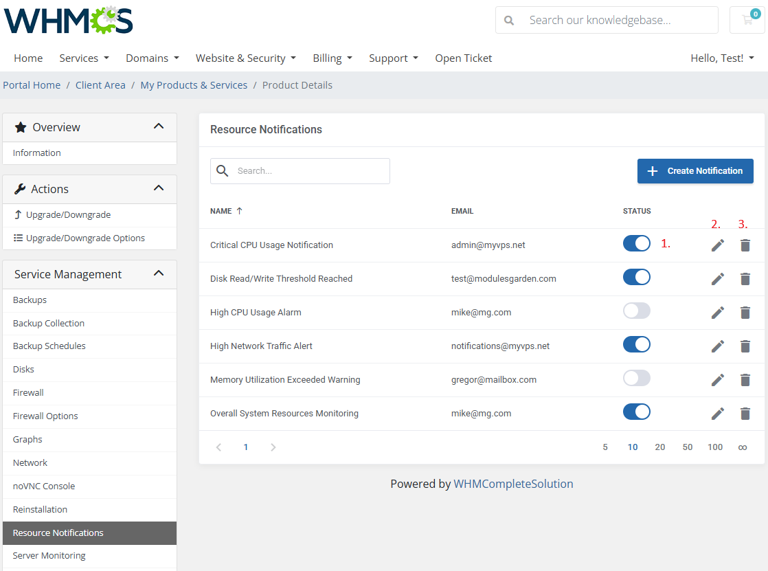Delete the High CPU Usage Alarm notification
Image resolution: width=768 pixels, height=571 pixels.
click(x=745, y=313)
